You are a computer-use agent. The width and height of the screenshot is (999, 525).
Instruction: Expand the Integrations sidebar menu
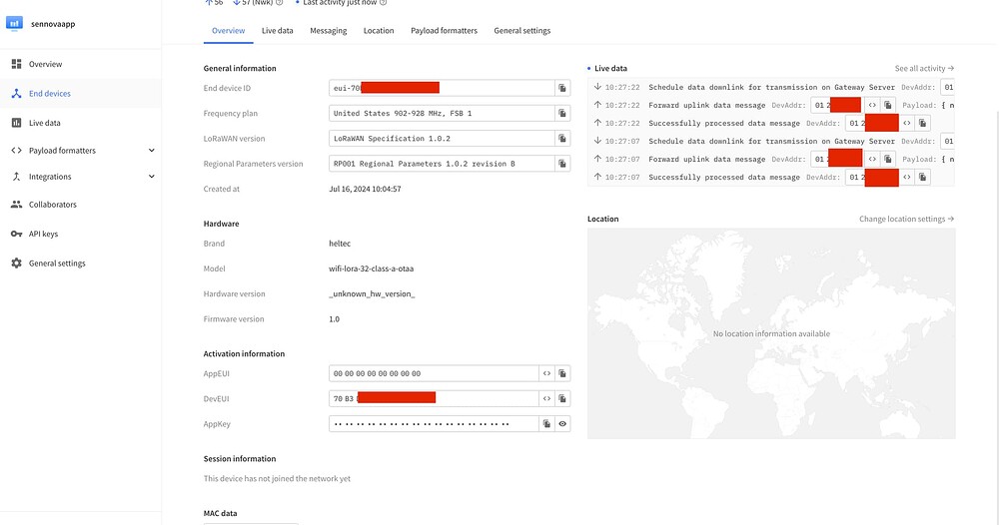point(152,177)
